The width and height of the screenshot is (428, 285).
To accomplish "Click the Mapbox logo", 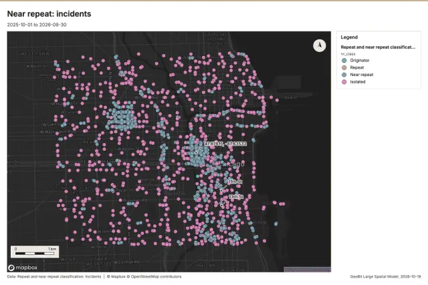I will click(23, 268).
